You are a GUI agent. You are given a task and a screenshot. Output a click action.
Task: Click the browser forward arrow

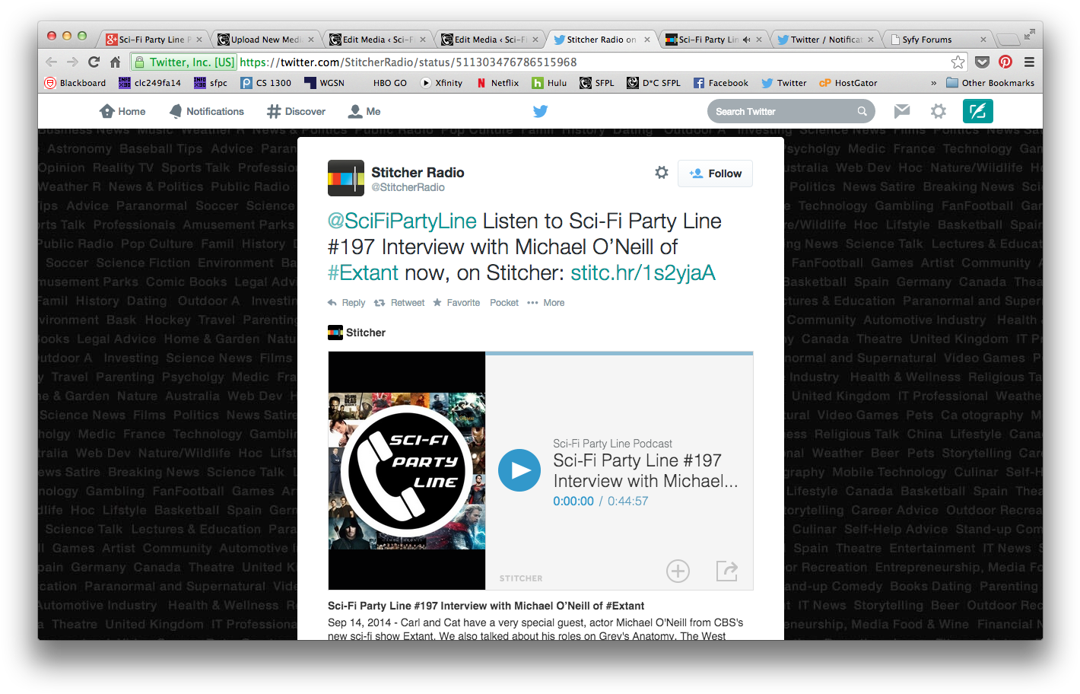[x=72, y=62]
